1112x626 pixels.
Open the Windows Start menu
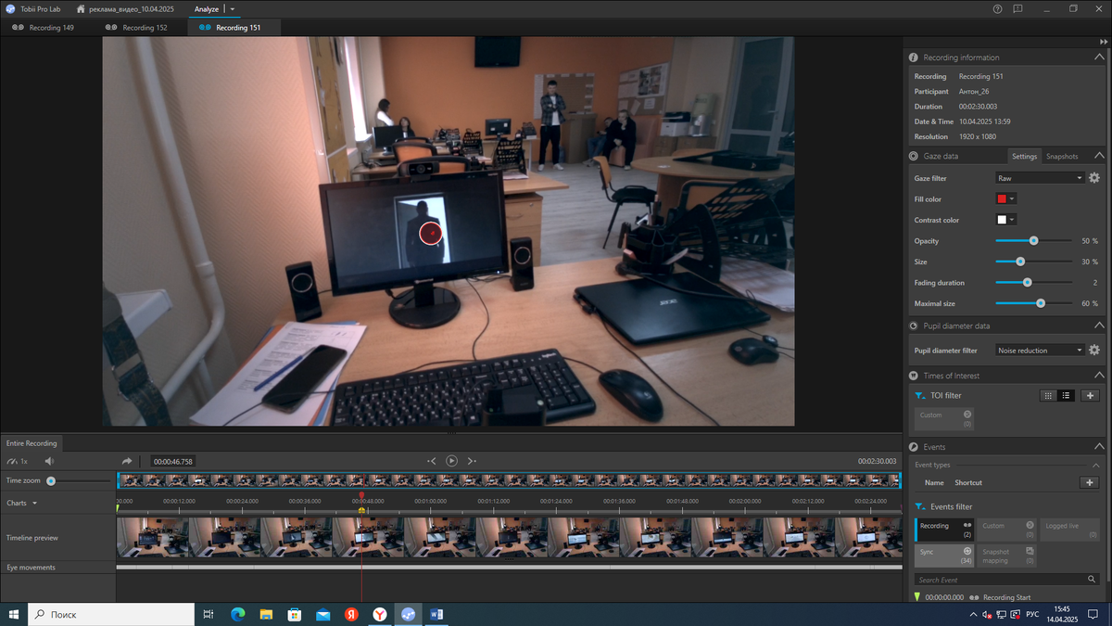[14, 614]
